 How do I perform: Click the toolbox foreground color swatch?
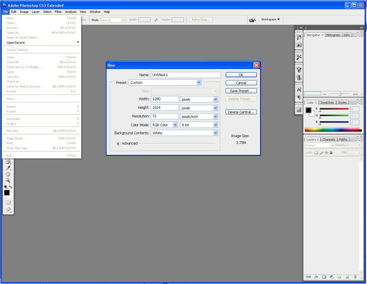7,193
